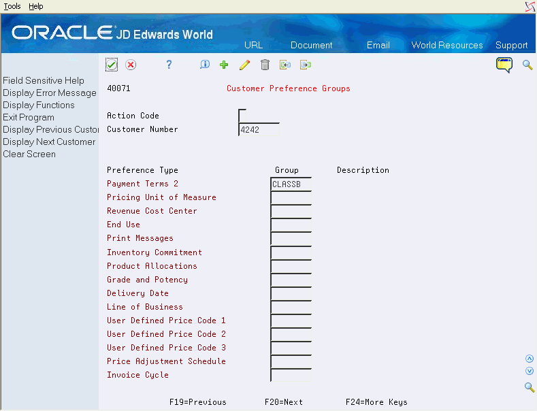Click Line of Business group field

pyautogui.click(x=291, y=307)
